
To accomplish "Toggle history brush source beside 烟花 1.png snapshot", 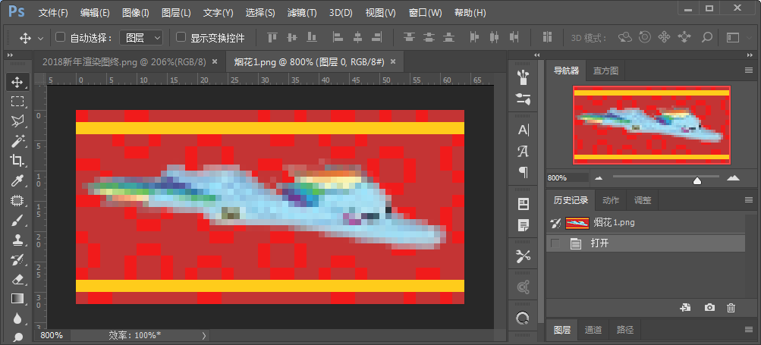I will coord(555,223).
